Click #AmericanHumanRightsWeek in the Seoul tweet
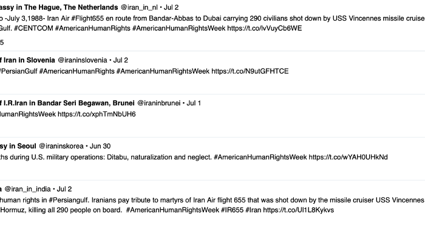 tap(260, 157)
